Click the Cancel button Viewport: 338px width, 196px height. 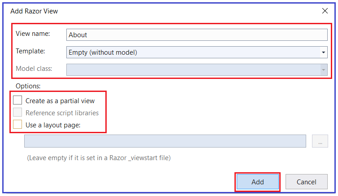tap(307, 182)
